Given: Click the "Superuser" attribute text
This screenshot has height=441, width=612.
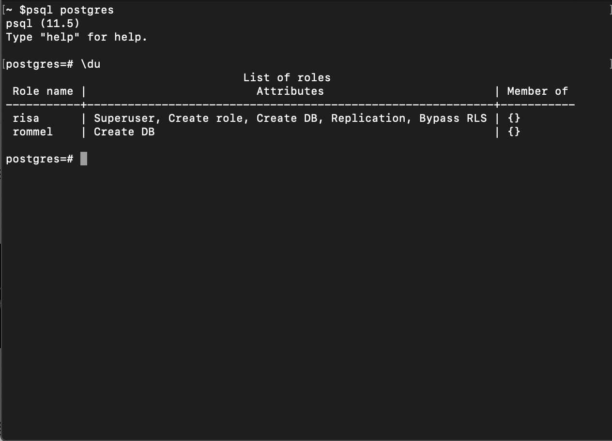Looking at the screenshot, I should tap(124, 118).
